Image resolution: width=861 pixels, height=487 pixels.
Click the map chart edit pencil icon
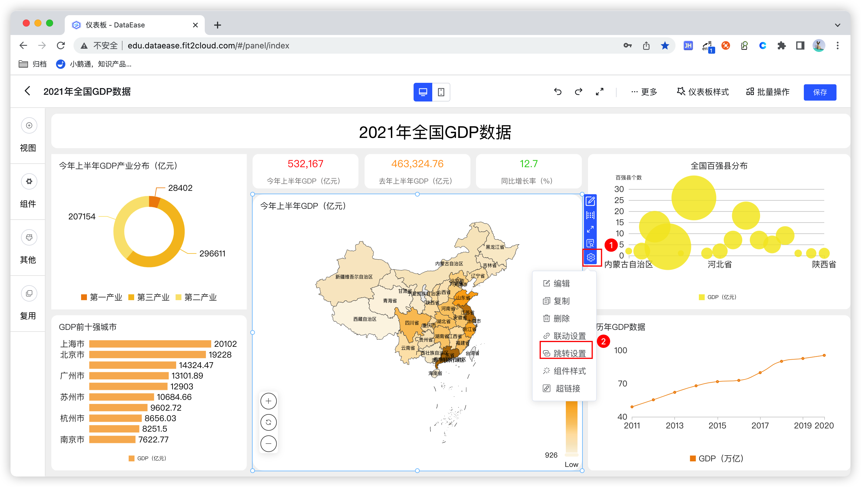(x=590, y=201)
